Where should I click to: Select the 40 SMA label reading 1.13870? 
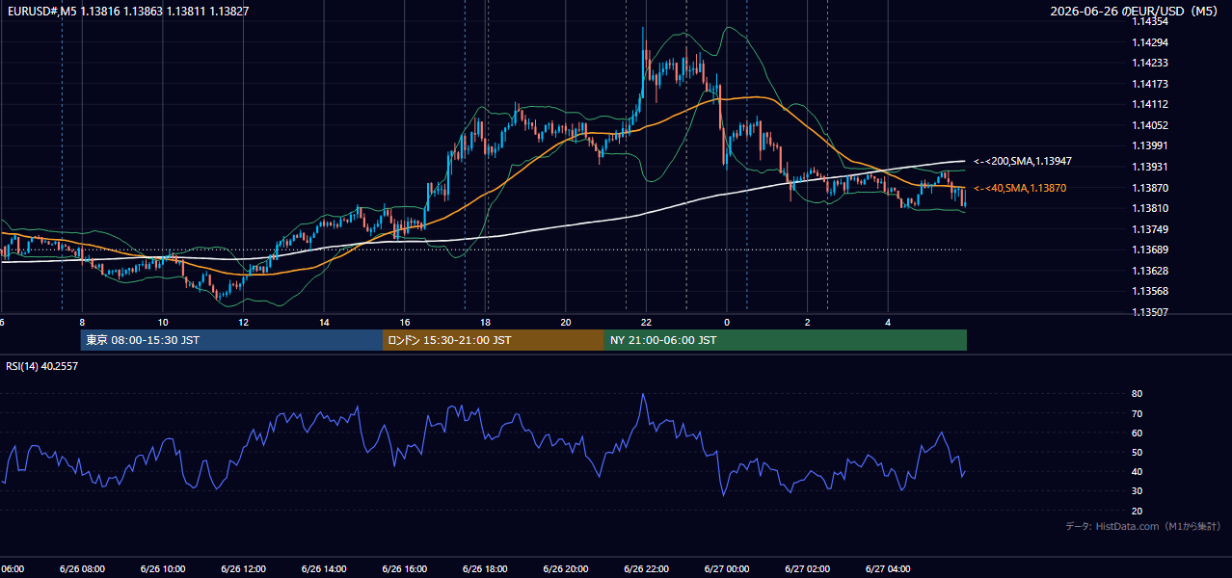1020,189
